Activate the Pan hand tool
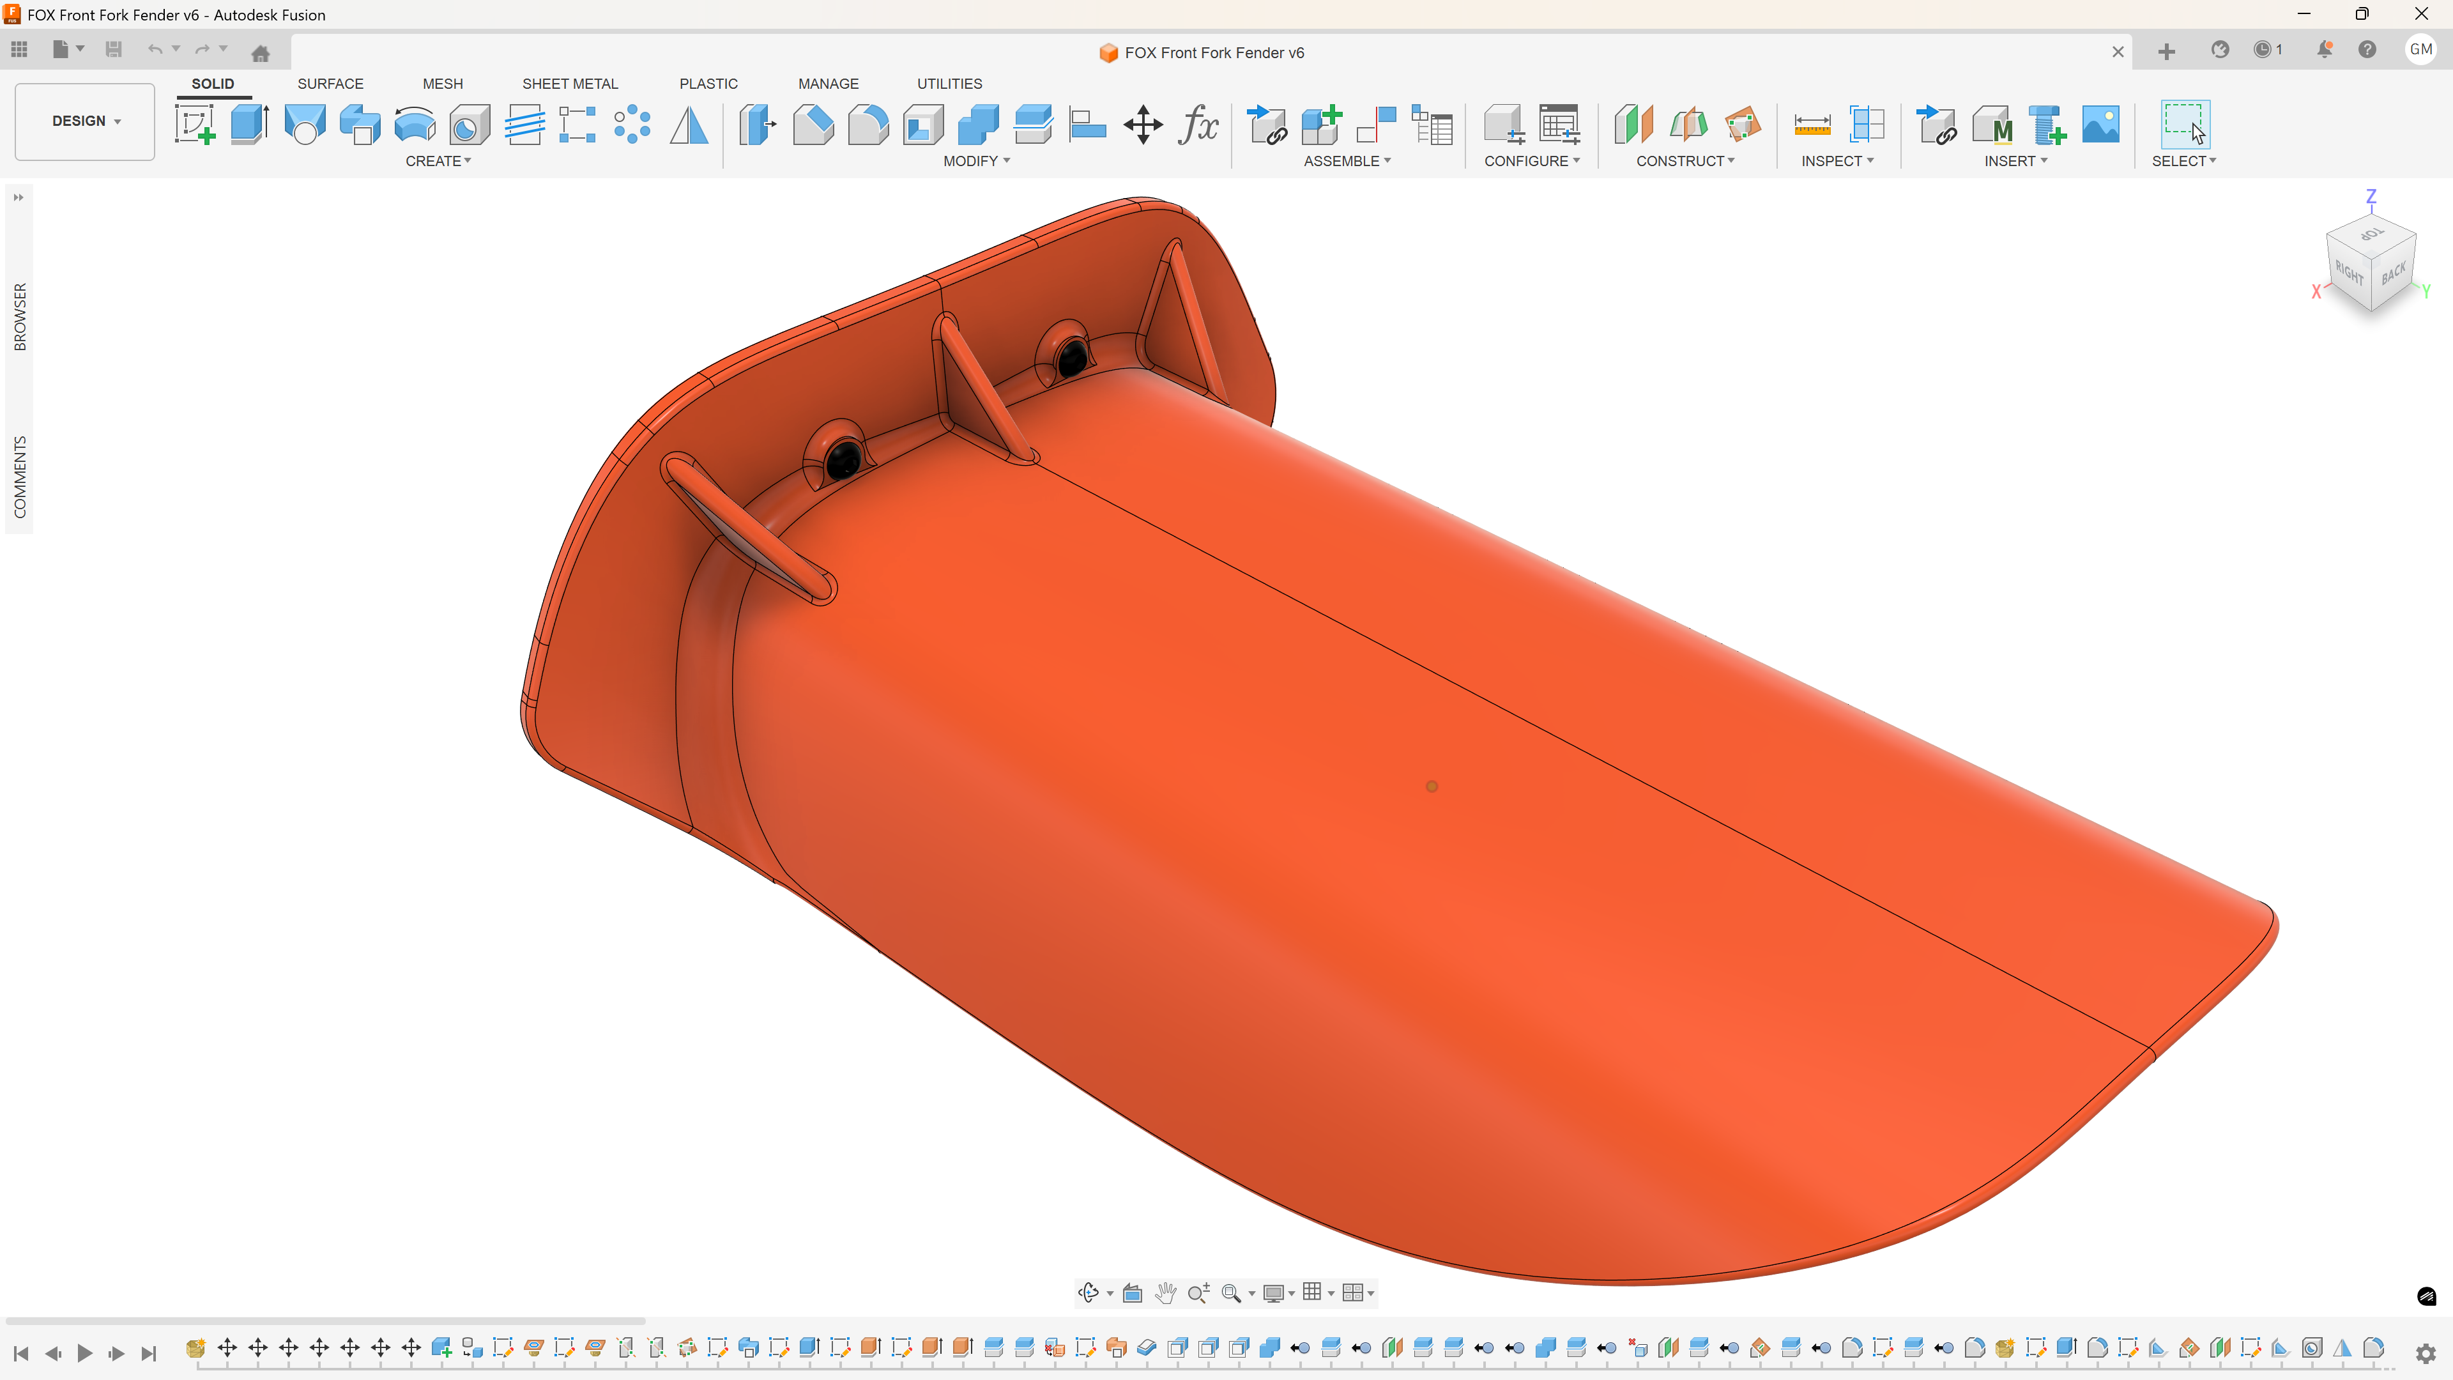 (x=1166, y=1292)
